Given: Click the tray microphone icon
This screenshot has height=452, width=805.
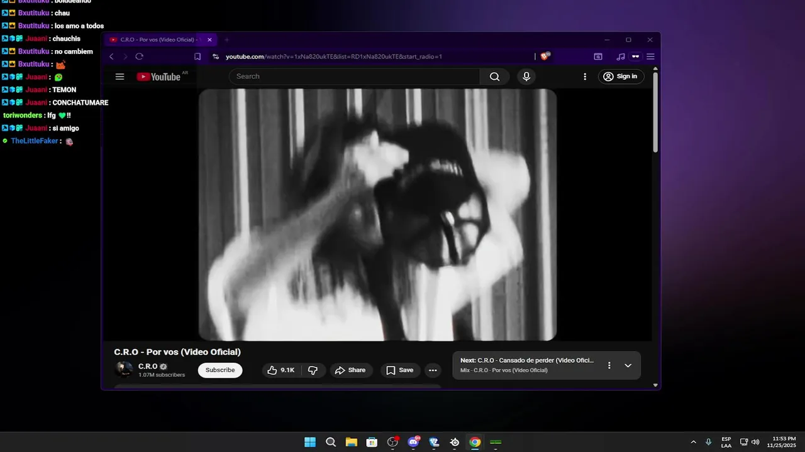Looking at the screenshot, I should 709,442.
